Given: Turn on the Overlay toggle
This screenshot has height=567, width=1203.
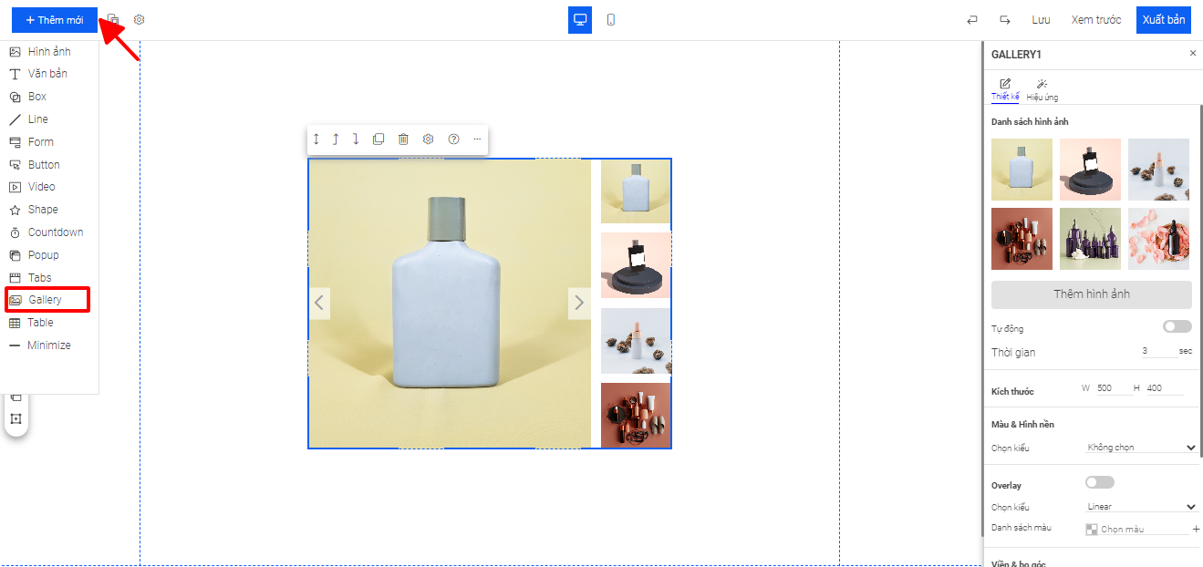Looking at the screenshot, I should [1099, 482].
